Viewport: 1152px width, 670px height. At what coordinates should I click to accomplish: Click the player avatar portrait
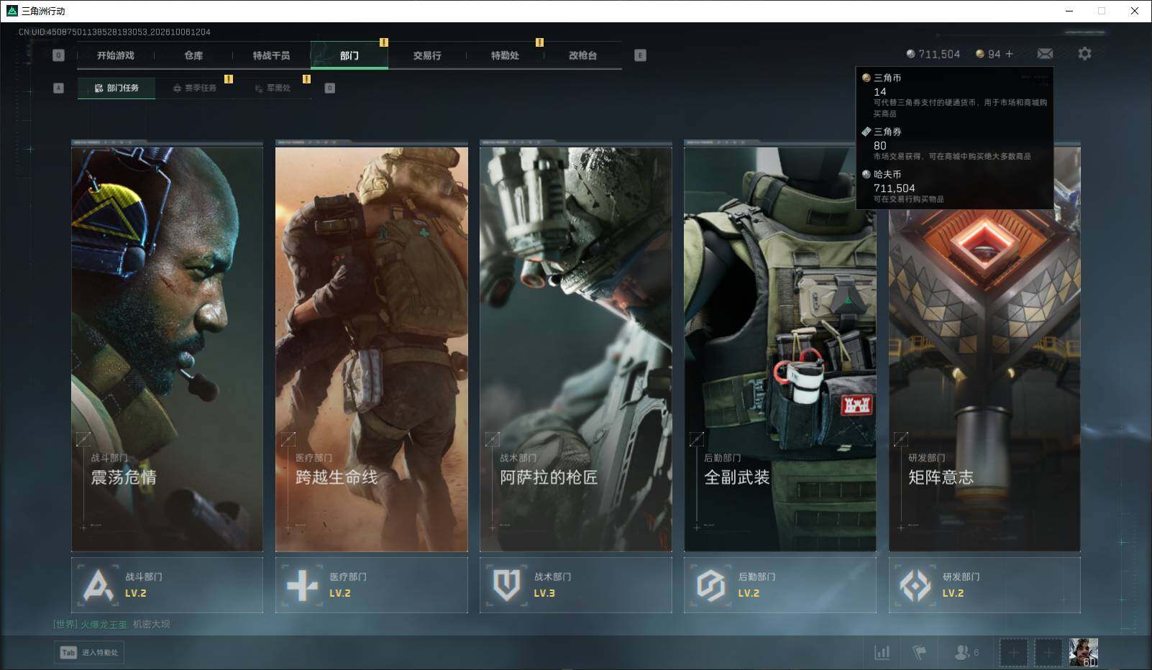coord(1084,652)
